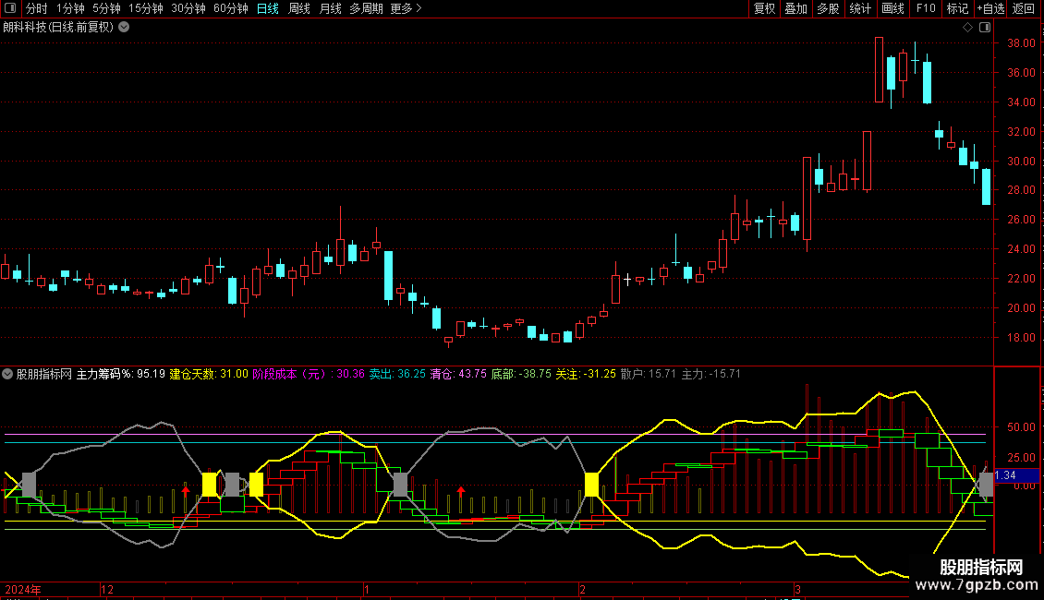
Task: Expand the 更多 period options
Action: coord(406,8)
